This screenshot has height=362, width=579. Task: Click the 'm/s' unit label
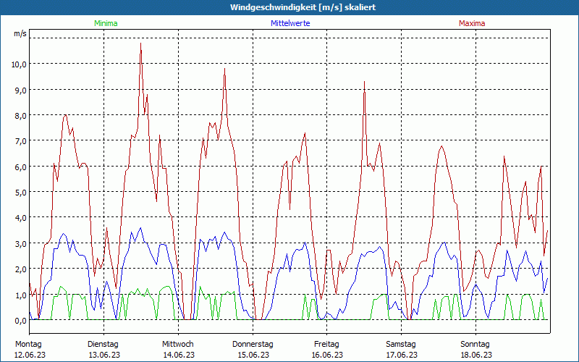click(x=20, y=33)
